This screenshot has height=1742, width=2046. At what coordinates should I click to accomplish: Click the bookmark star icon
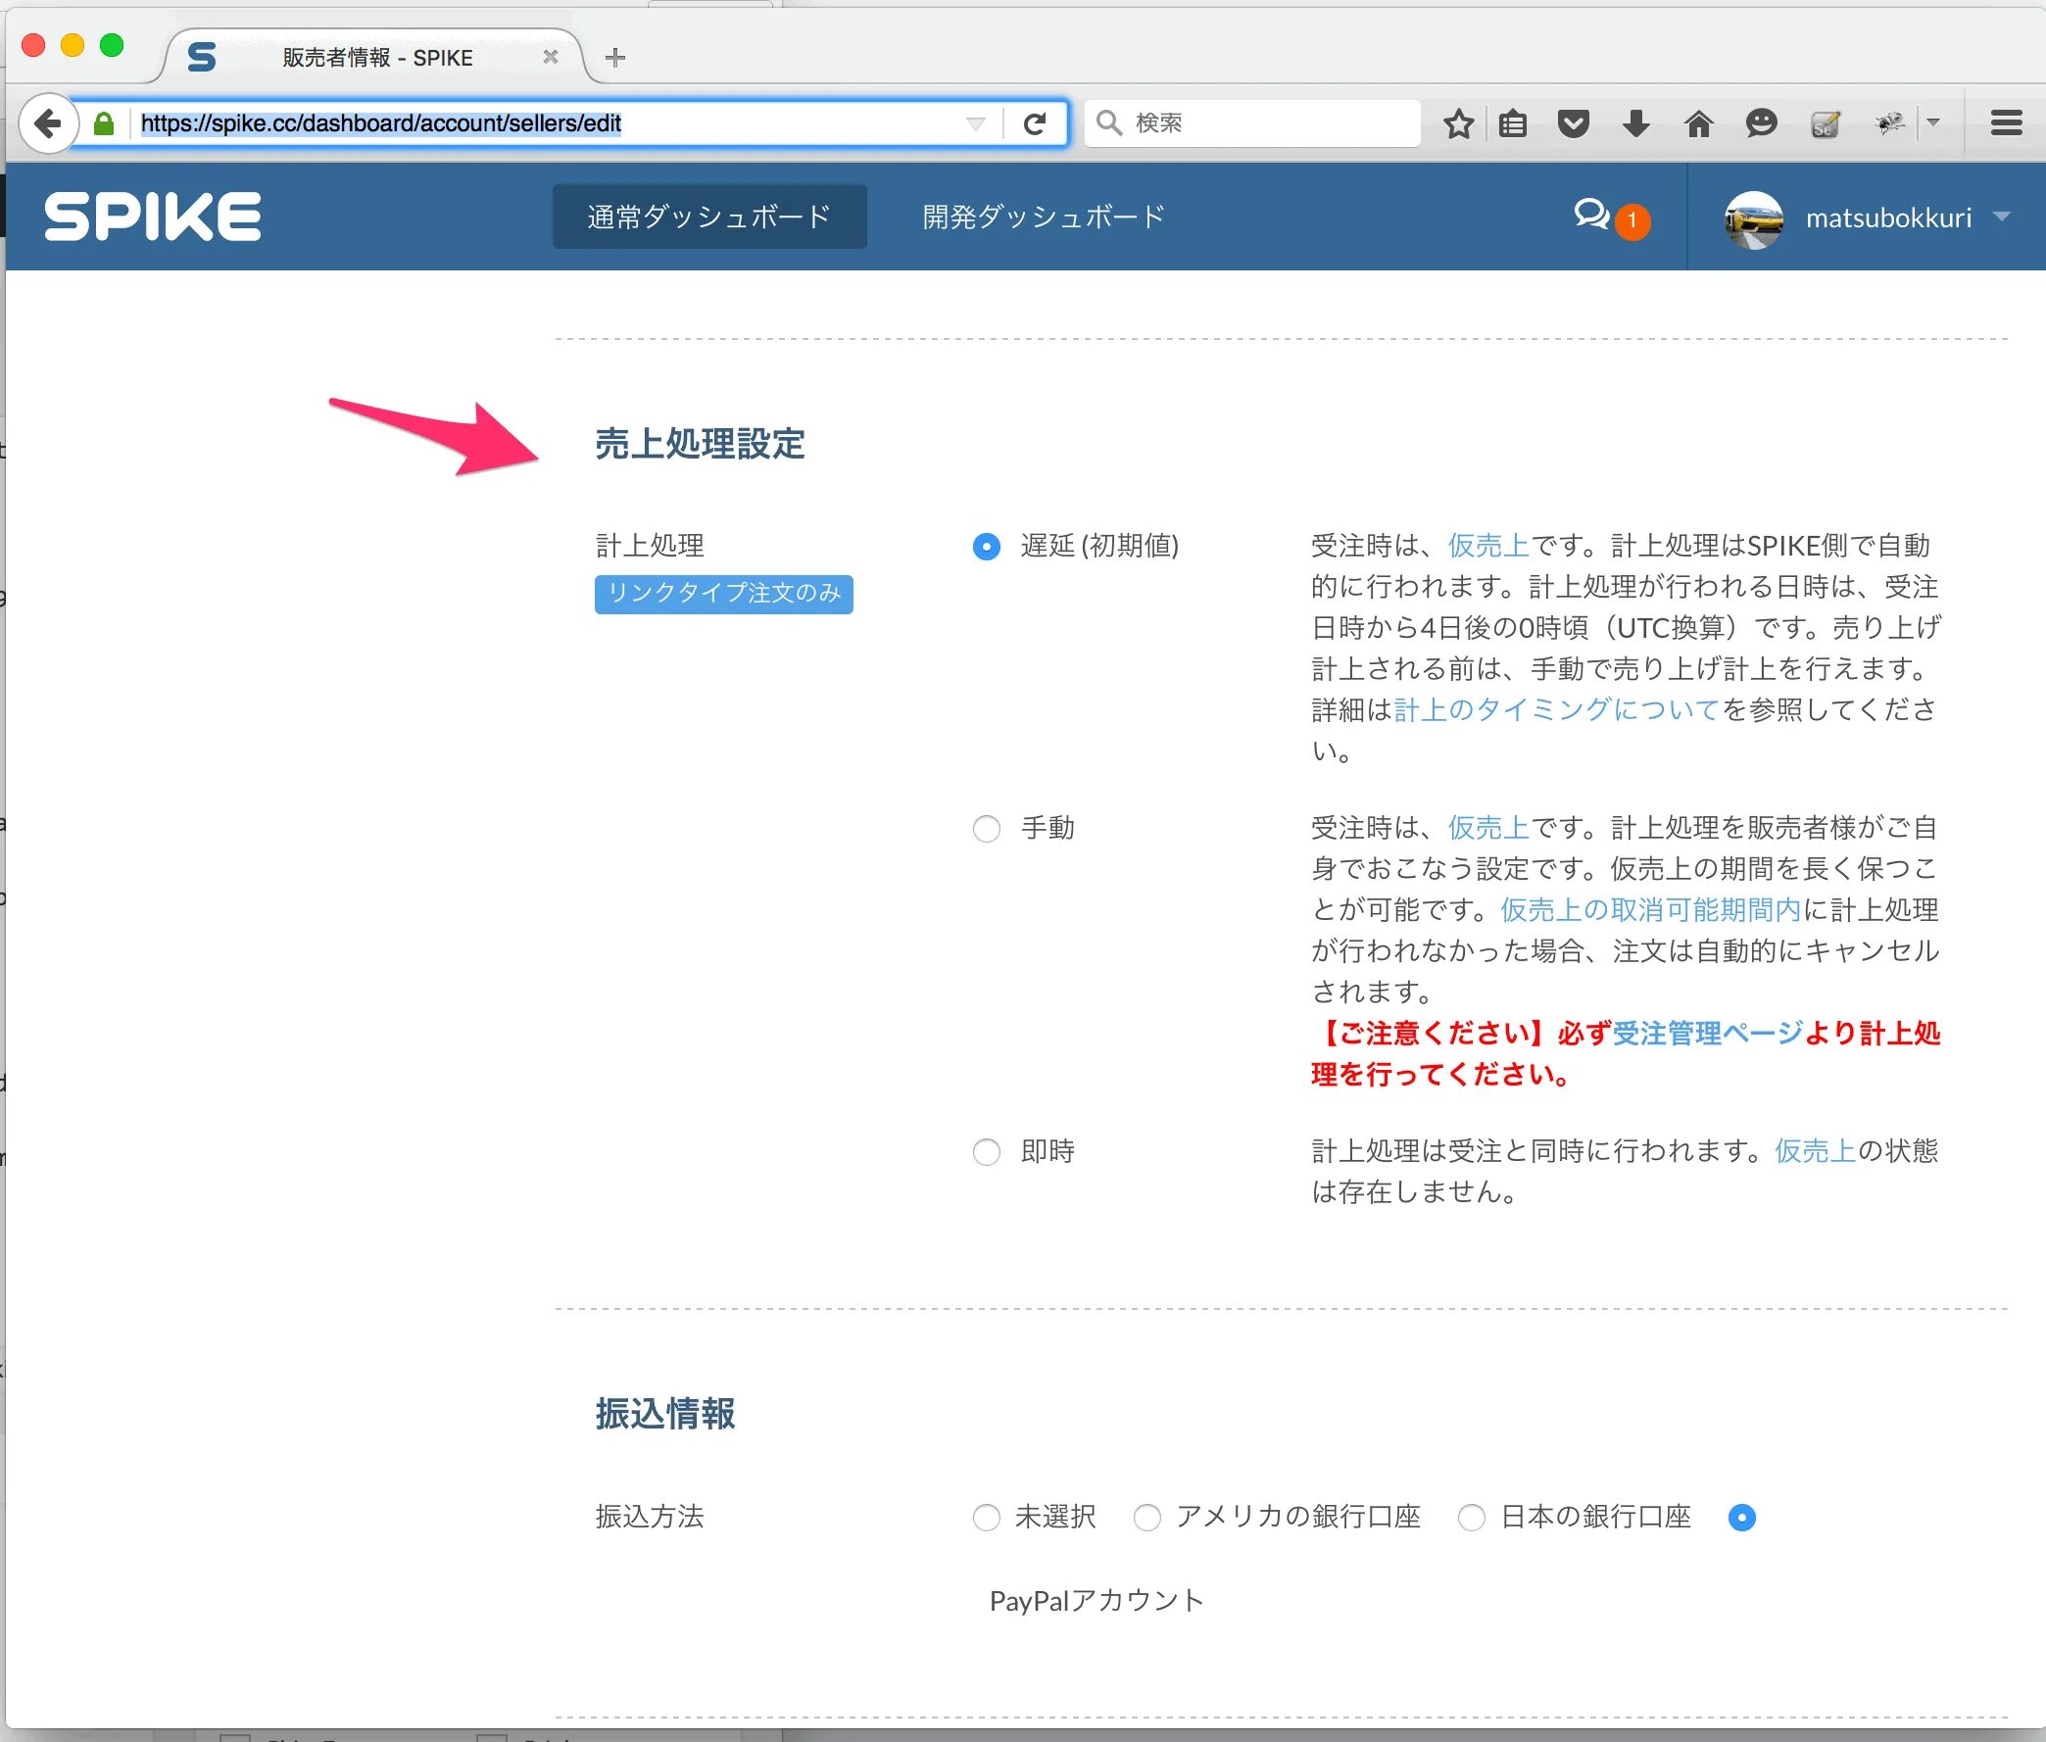pyautogui.click(x=1457, y=123)
